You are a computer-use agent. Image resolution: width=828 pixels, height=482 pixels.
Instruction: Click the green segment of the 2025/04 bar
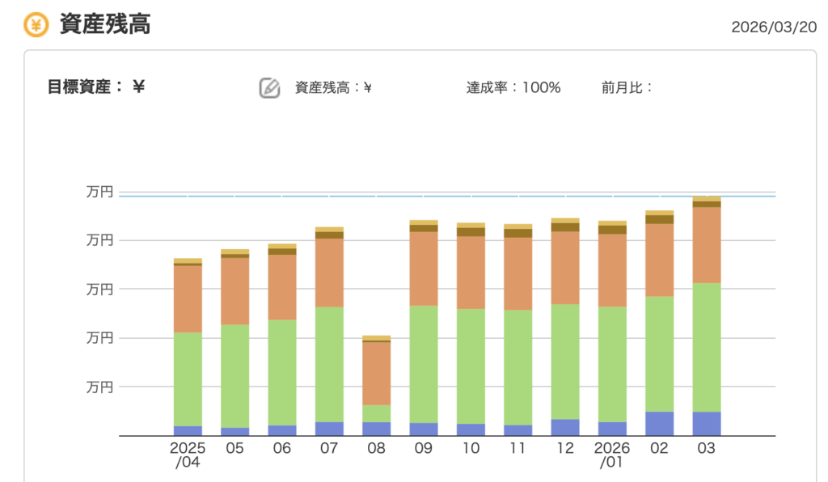point(188,378)
